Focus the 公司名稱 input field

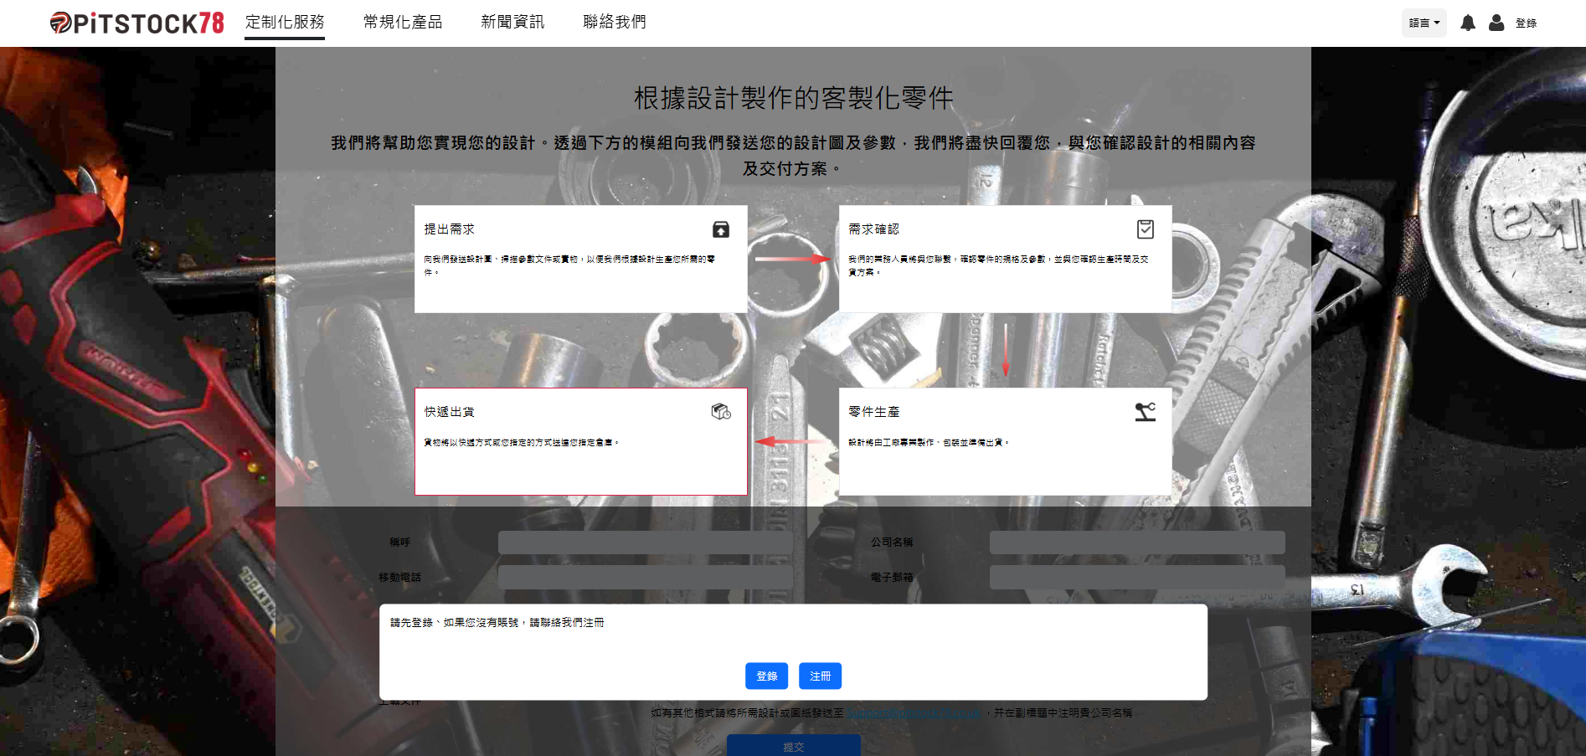(1136, 543)
